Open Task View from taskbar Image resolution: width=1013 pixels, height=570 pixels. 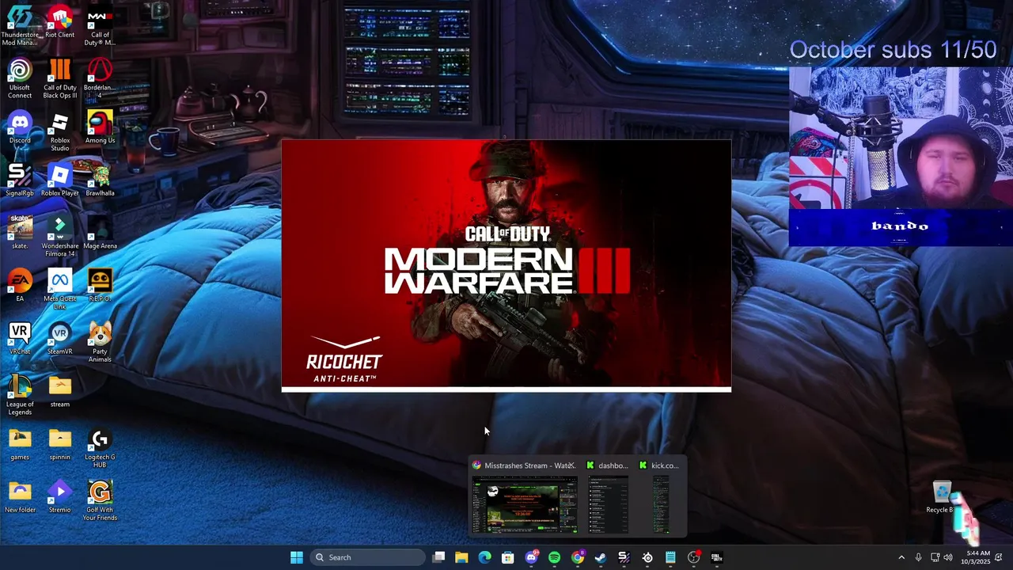439,557
